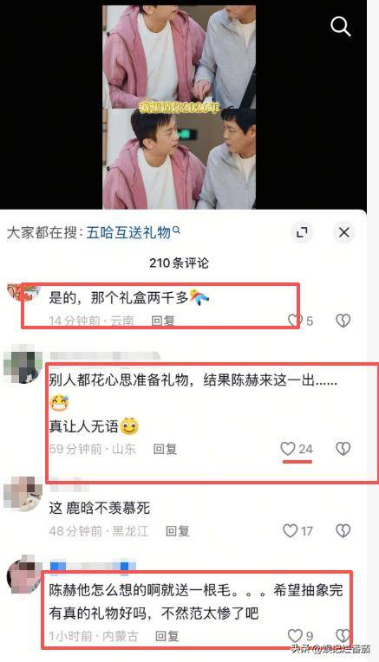Like the comment from 内蒙古
Image resolution: width=379 pixels, height=662 pixels.
[x=295, y=635]
